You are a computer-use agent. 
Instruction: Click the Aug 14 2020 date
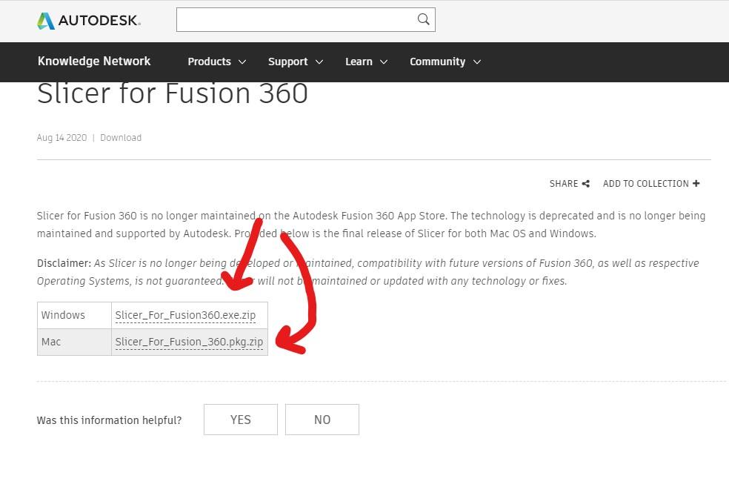point(61,138)
